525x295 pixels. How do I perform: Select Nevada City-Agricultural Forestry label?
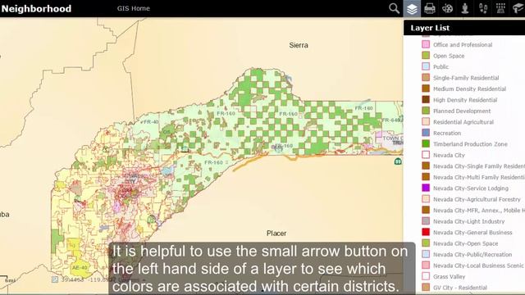click(x=477, y=199)
